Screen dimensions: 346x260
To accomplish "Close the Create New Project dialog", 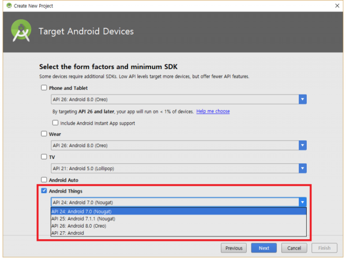I will point(337,6).
